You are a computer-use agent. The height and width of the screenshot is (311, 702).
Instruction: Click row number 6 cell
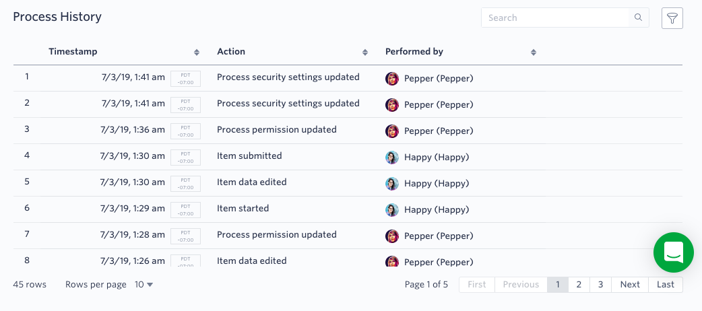point(27,208)
